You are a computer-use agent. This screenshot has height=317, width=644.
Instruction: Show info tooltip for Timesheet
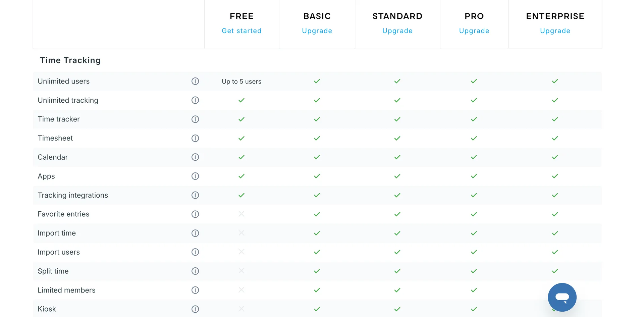tap(195, 138)
